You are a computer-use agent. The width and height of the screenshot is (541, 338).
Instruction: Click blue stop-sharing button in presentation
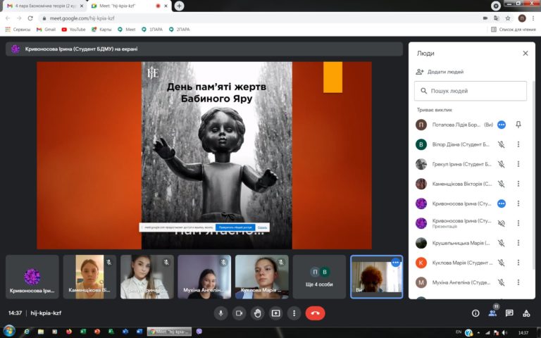tap(235, 227)
